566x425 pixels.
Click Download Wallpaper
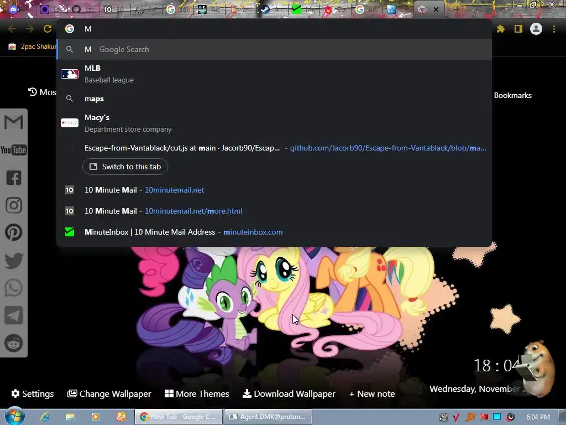[289, 393]
